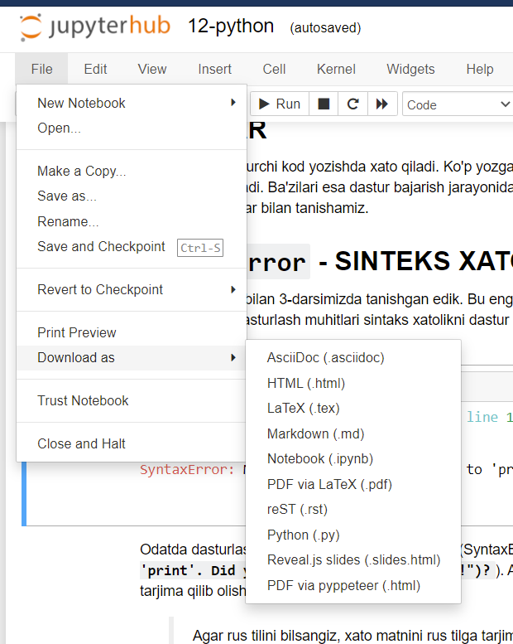The height and width of the screenshot is (644, 513).
Task: Click the 12-python notebook title
Action: 231,27
